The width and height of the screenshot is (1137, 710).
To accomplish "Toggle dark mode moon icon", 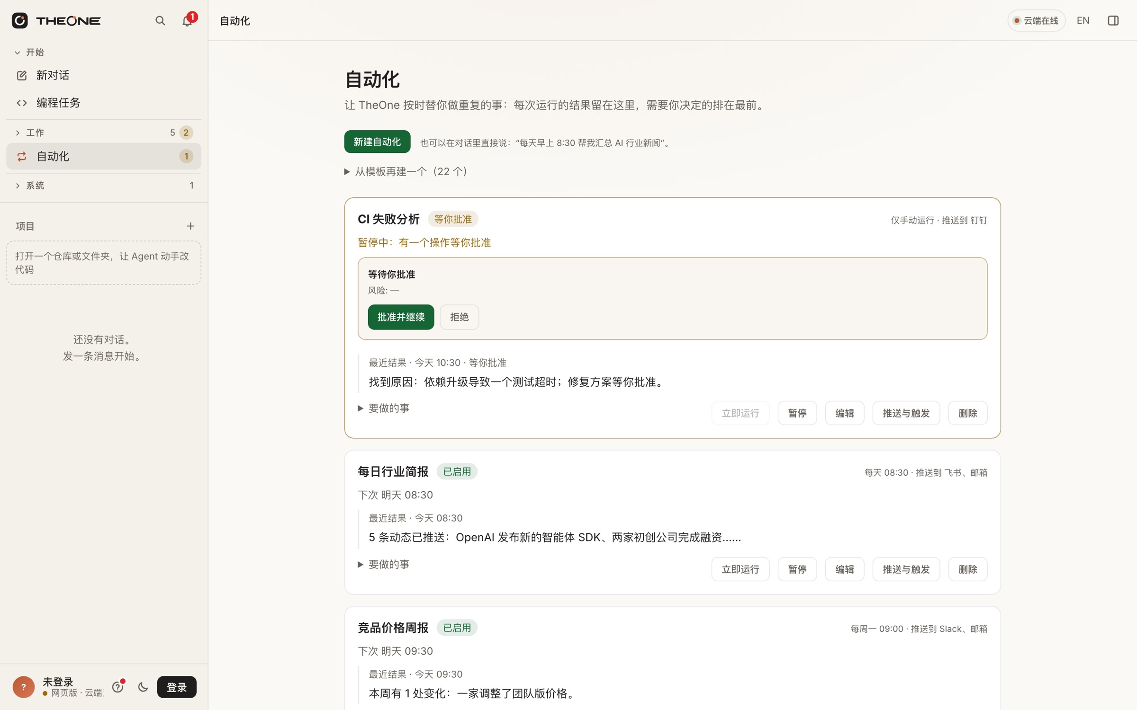I will point(143,687).
